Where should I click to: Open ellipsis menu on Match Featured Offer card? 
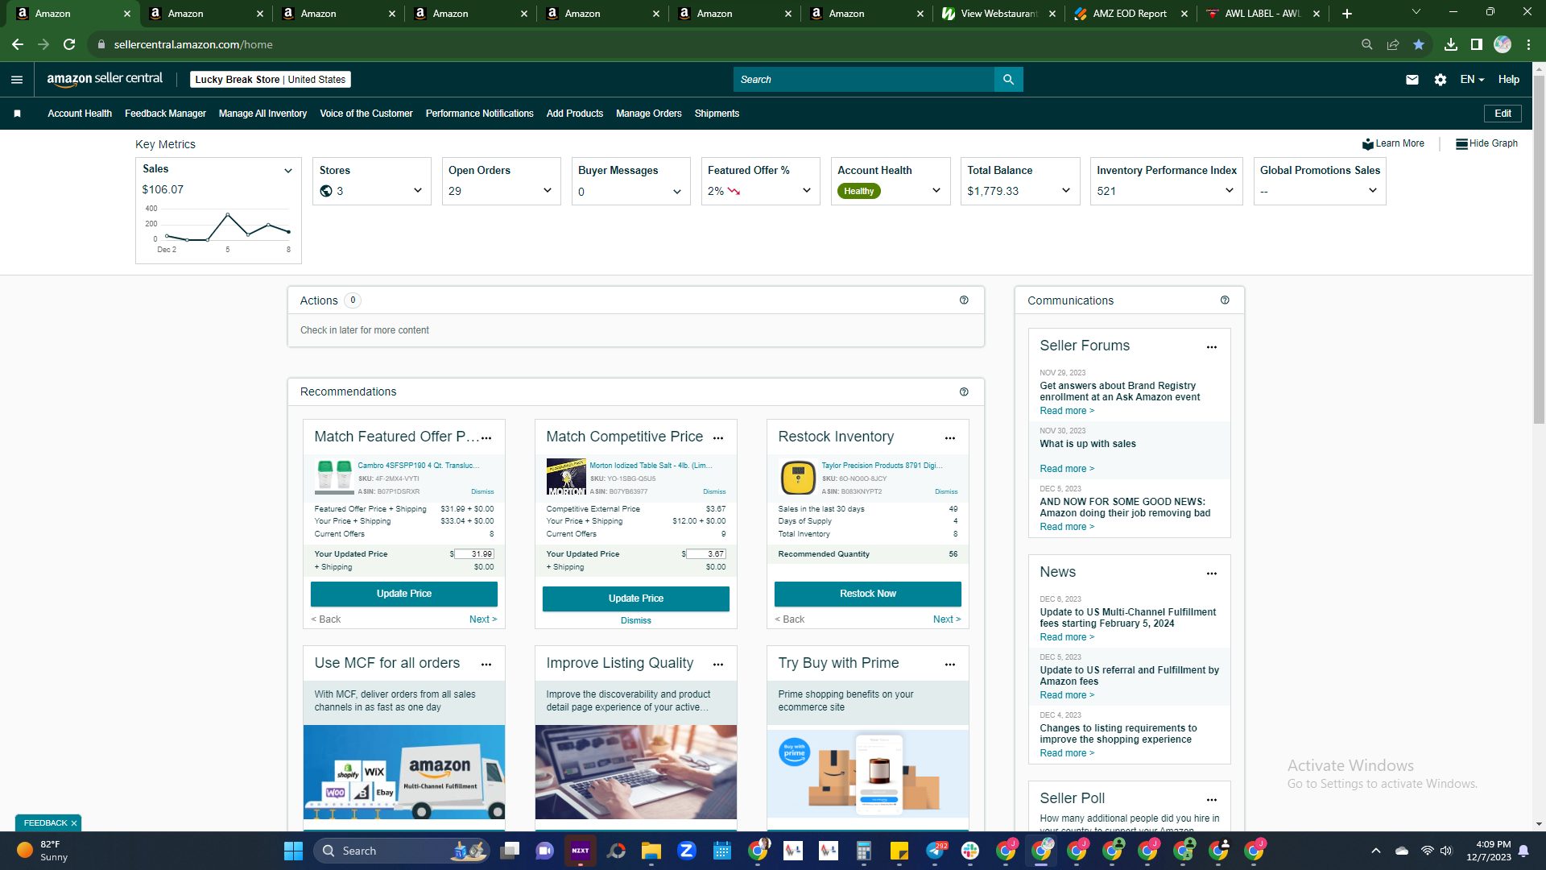[486, 438]
